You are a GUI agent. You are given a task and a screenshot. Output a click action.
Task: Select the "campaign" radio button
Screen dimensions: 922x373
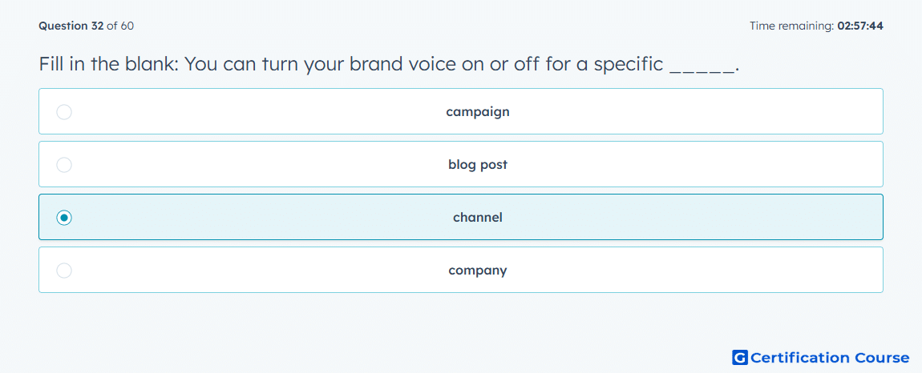click(x=64, y=111)
